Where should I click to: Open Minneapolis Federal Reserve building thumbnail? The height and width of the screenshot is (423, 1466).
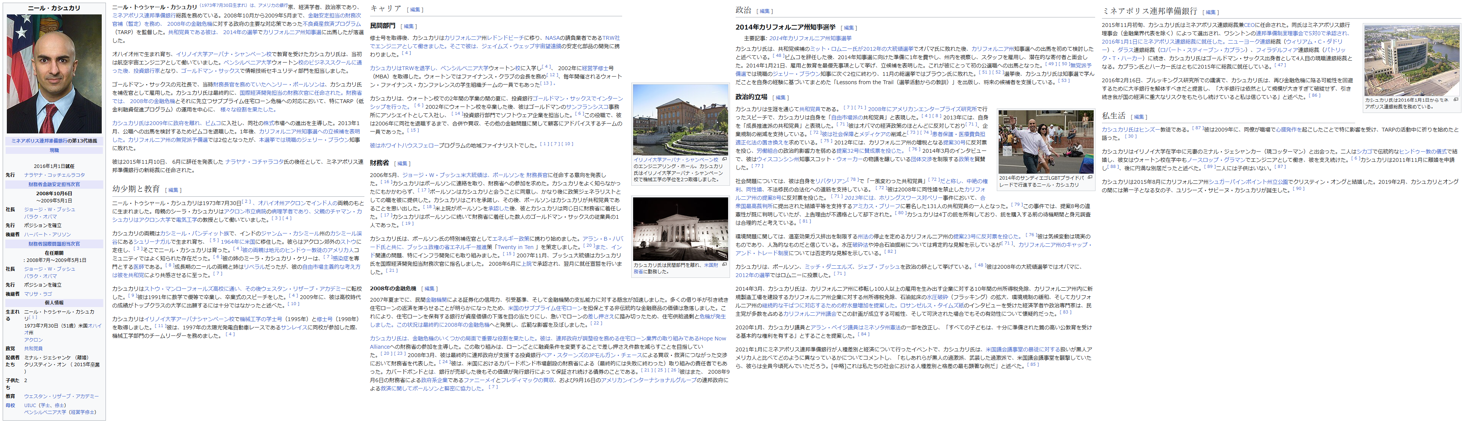pos(1411,60)
